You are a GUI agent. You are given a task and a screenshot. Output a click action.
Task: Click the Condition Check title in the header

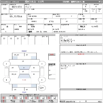[x=10, y=2]
